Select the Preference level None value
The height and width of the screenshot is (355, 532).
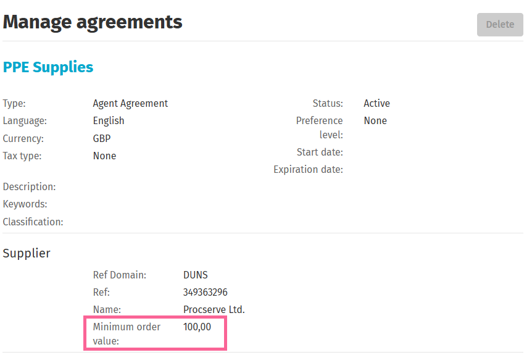375,121
